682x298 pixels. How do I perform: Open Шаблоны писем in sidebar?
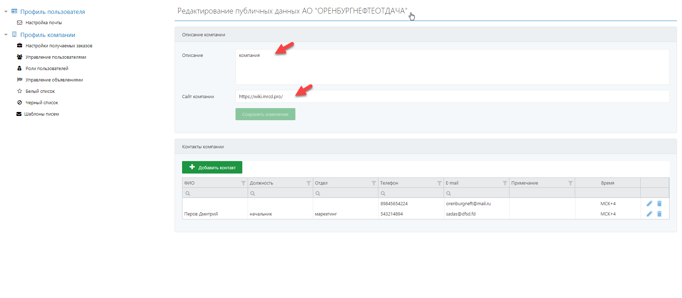point(41,114)
